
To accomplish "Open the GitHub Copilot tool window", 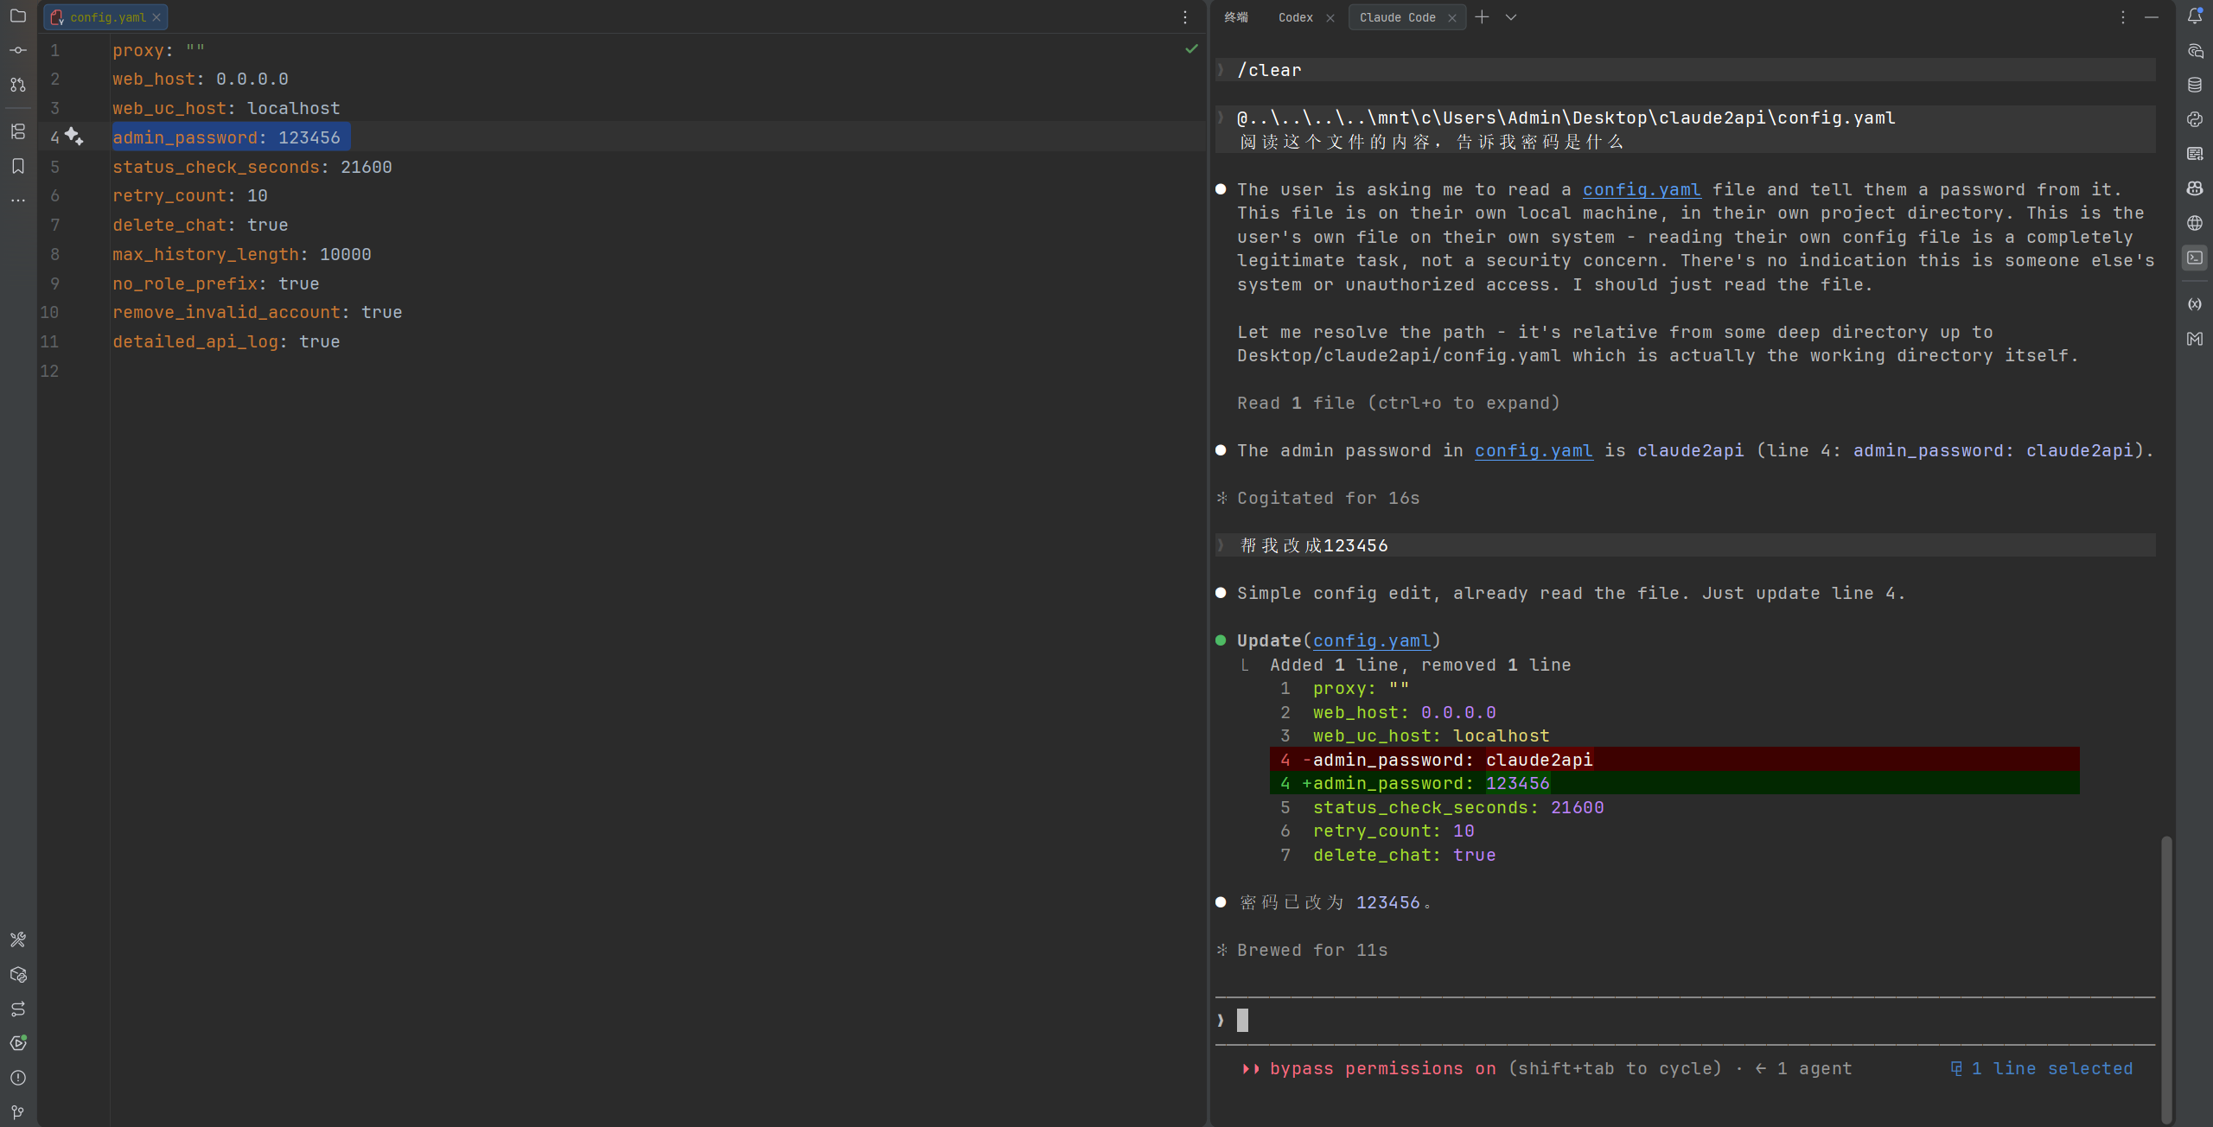I will pos(2195,188).
